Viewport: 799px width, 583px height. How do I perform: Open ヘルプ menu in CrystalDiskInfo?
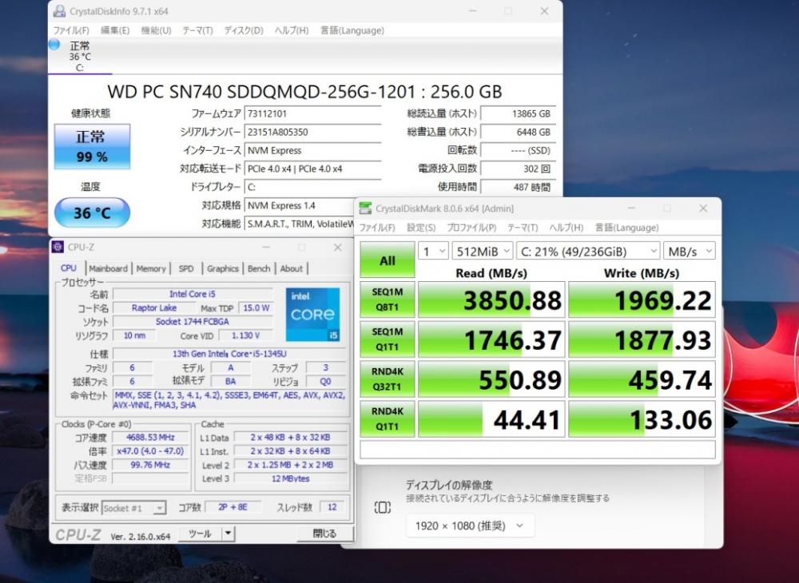tap(292, 30)
